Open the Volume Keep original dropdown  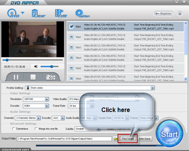[x=156, y=118]
